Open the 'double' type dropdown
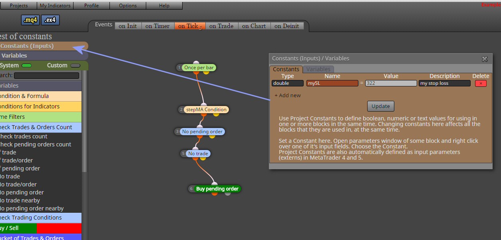 (288, 83)
